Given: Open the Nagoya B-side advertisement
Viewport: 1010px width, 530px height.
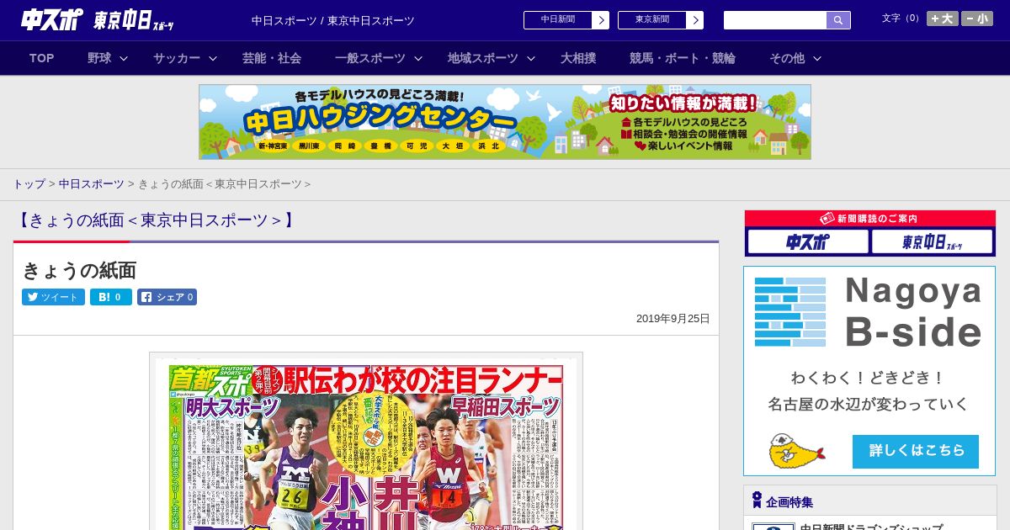Looking at the screenshot, I should click(x=869, y=371).
